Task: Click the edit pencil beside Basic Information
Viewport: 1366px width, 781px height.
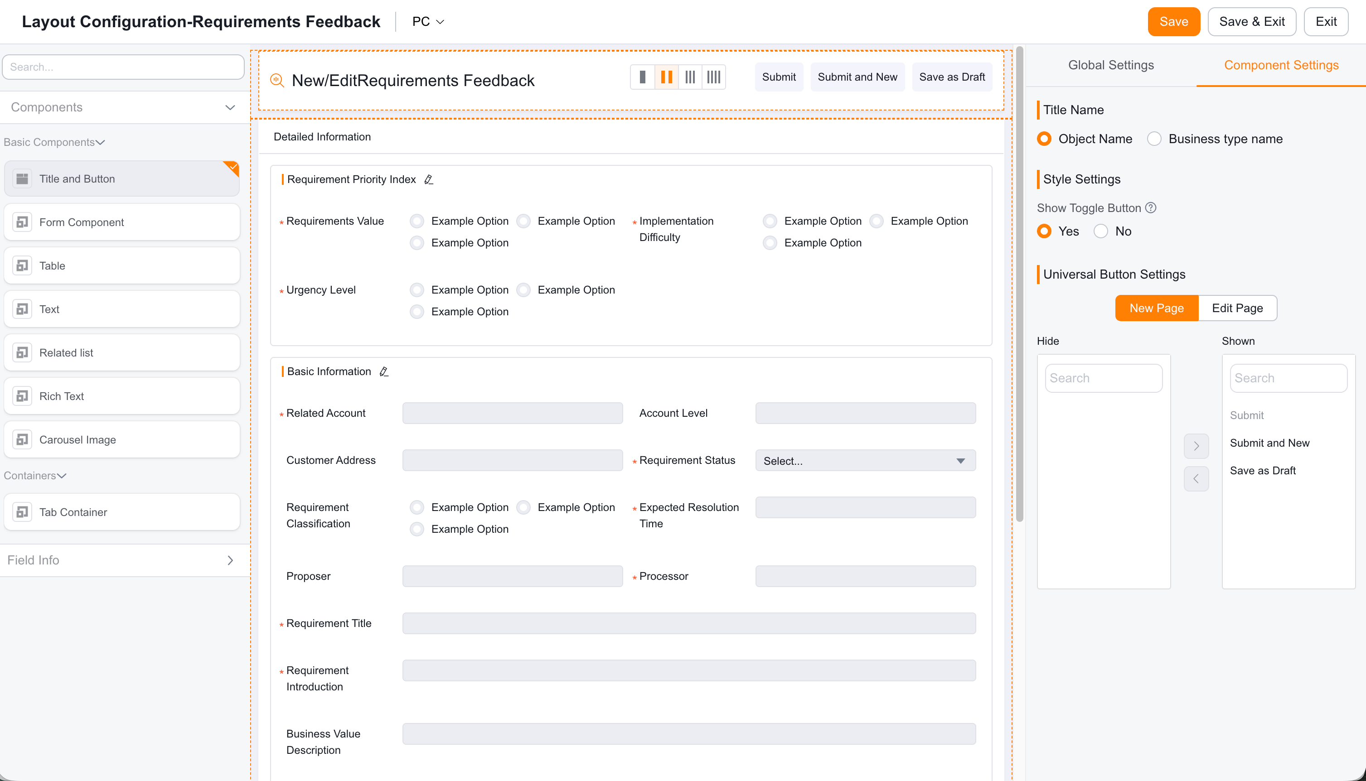Action: click(383, 371)
